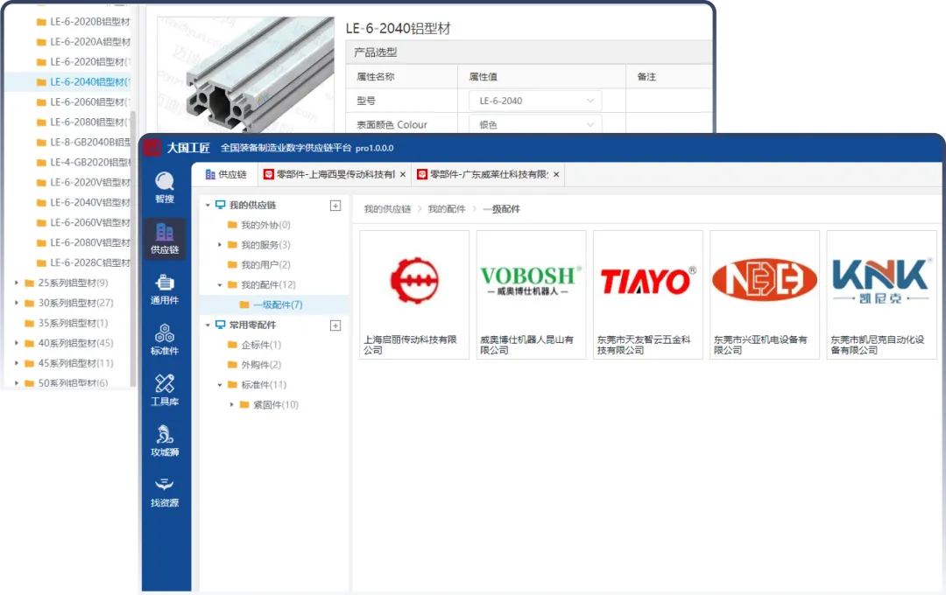Open the 表面颜色 Colour 银色 dropdown
This screenshot has width=946, height=595.
point(535,125)
